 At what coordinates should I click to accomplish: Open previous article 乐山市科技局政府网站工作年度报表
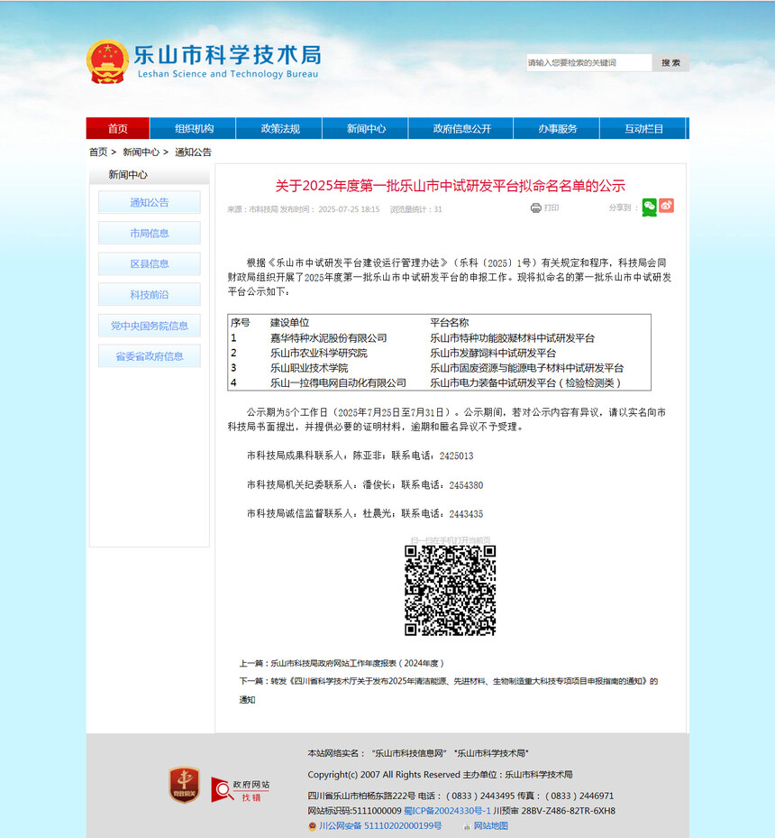(x=357, y=663)
